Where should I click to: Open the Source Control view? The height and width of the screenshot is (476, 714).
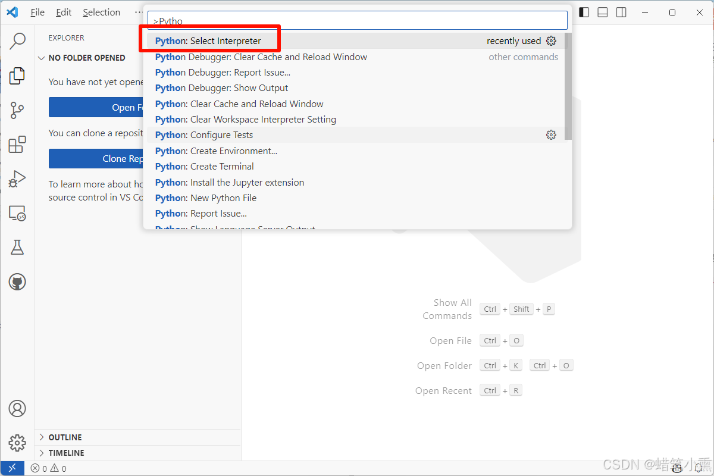click(x=17, y=110)
